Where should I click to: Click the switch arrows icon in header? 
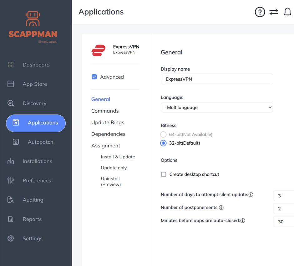[273, 12]
